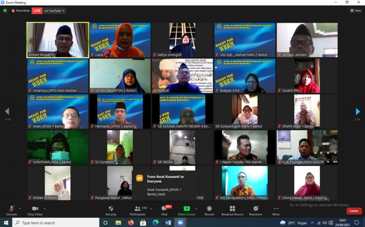Open the Chat panel
365x227 pixels.
pos(164,210)
